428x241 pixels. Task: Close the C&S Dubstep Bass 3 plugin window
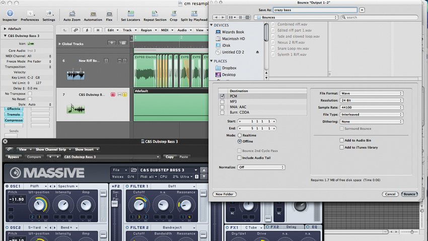click(5, 141)
